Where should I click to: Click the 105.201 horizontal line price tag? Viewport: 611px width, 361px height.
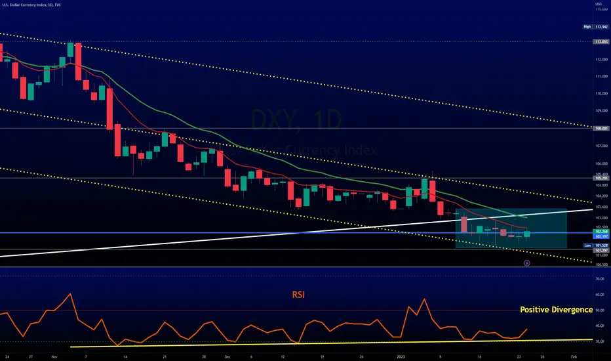point(601,178)
